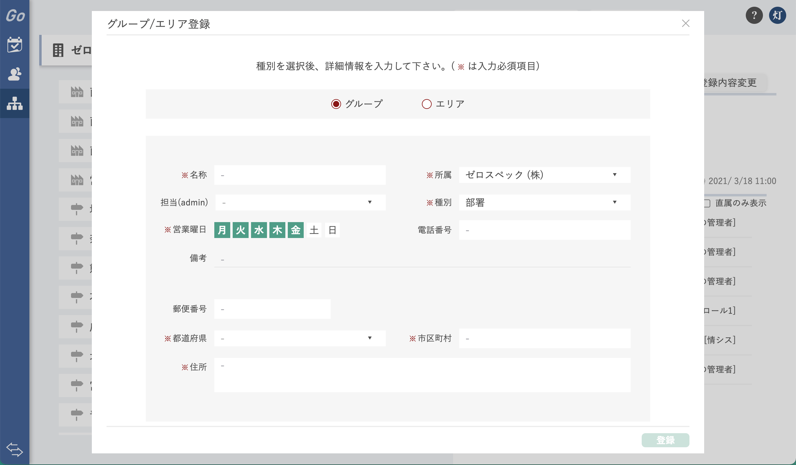Click the 郵便番号 input field

[x=272, y=309]
